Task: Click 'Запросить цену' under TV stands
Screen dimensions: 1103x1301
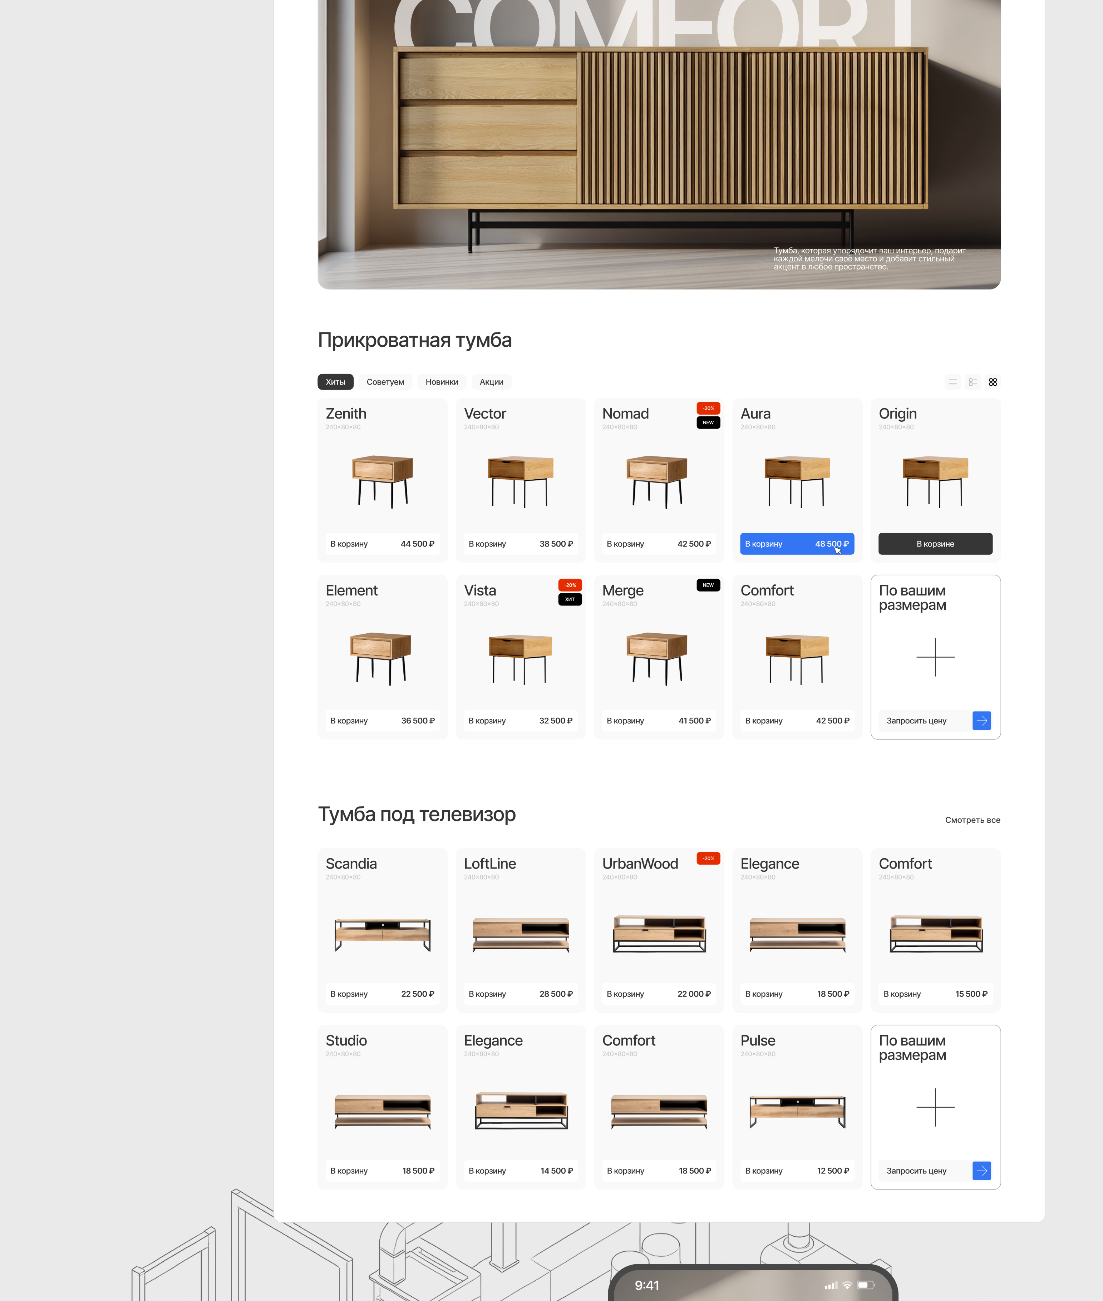Action: point(916,1171)
